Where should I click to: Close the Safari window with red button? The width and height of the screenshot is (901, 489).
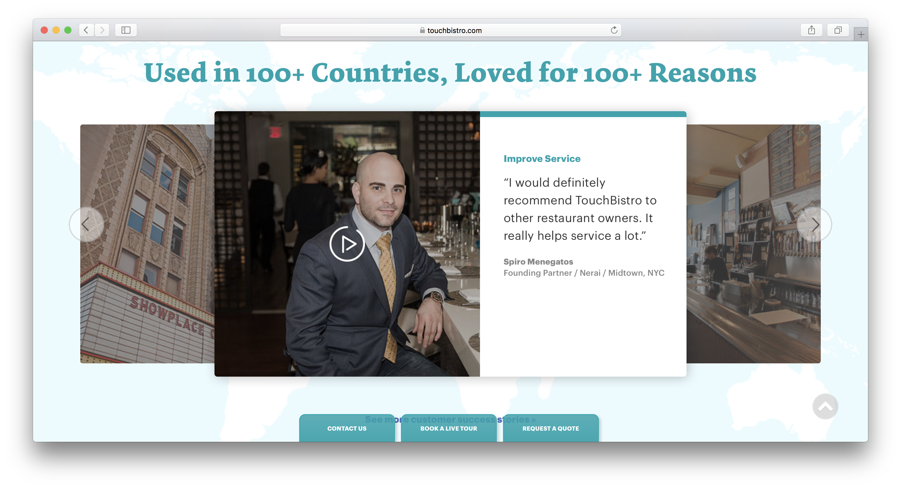(x=44, y=30)
